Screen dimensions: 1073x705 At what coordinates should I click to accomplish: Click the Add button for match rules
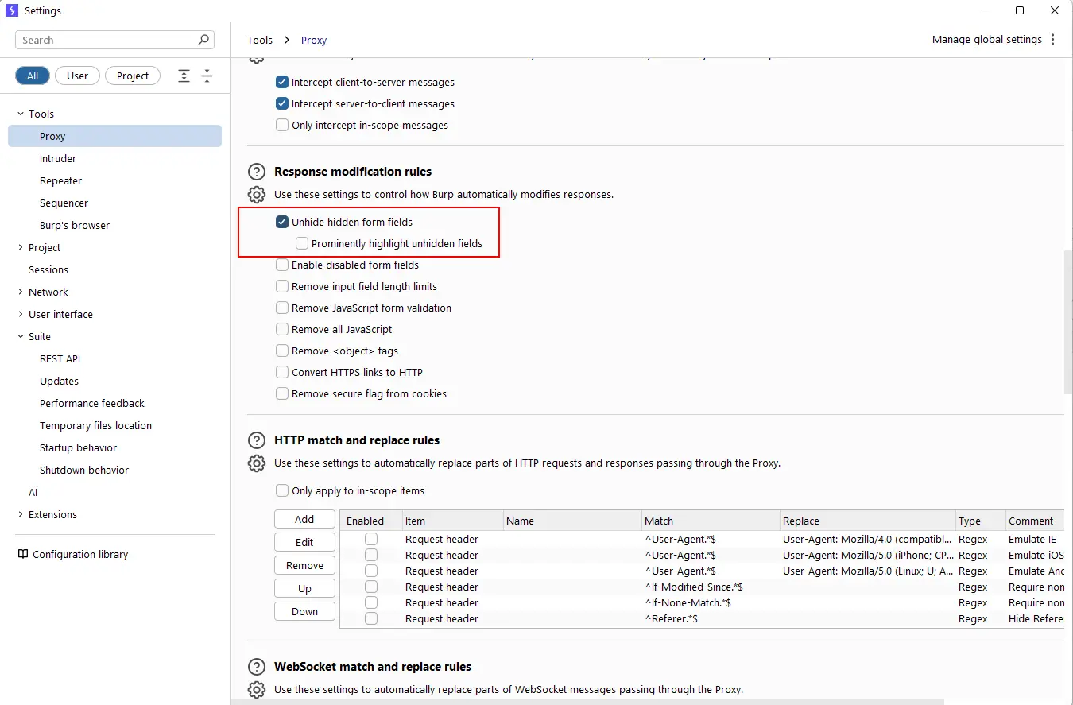pos(304,519)
